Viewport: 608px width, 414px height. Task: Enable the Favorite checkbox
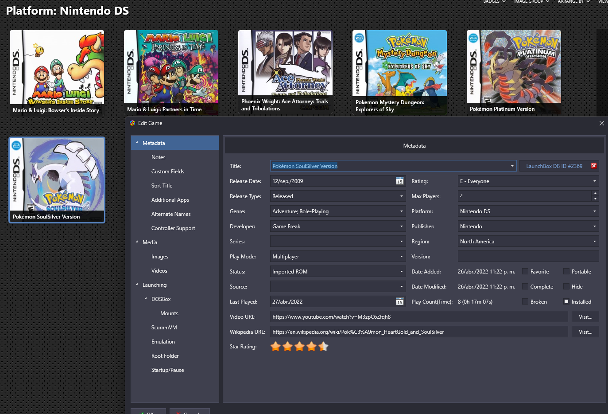(525, 272)
